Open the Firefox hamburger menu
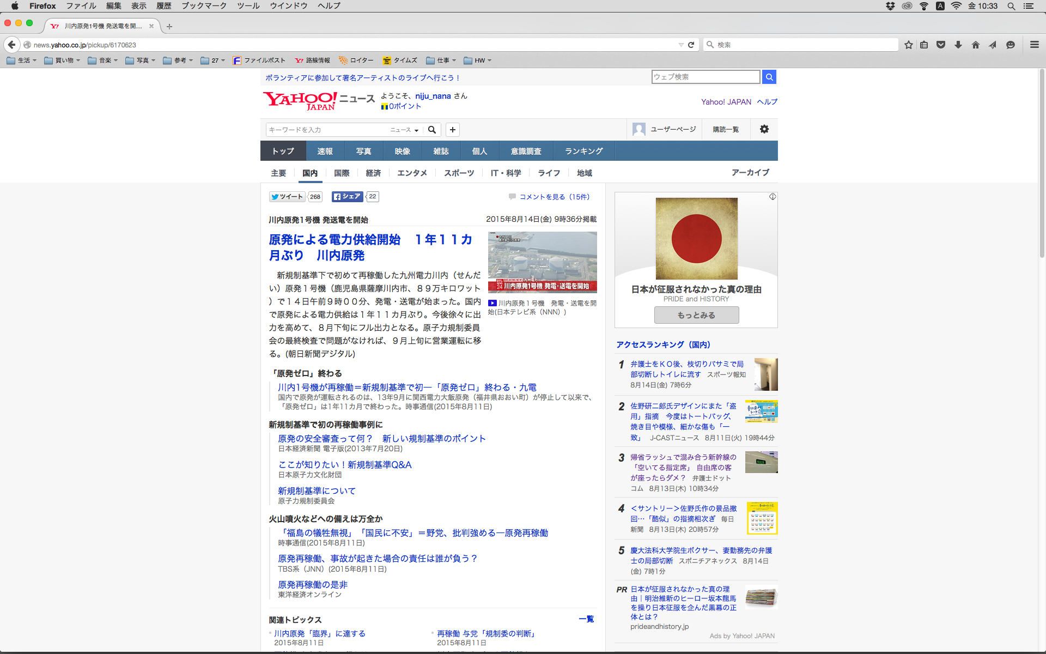 (x=1034, y=45)
